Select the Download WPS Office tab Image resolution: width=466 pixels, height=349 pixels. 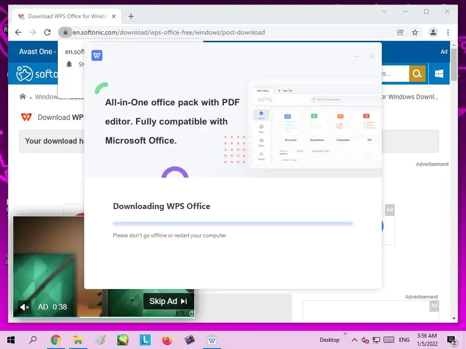(x=66, y=16)
